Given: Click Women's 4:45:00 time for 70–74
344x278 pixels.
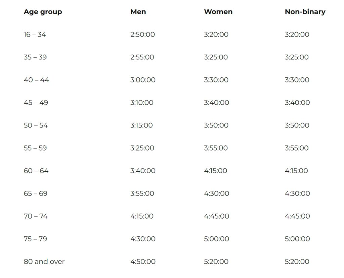Looking at the screenshot, I should [216, 216].
